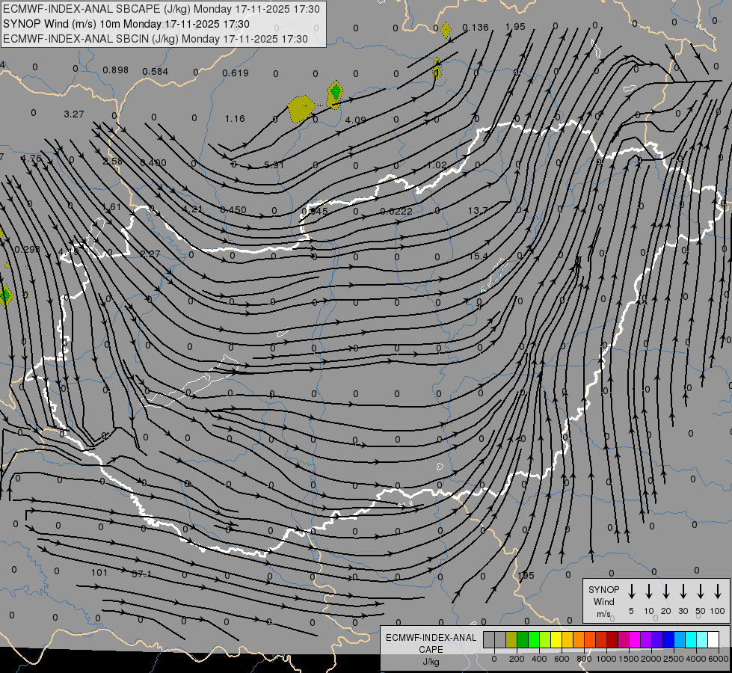Click the map value 0.945
The width and height of the screenshot is (732, 673).
point(315,211)
